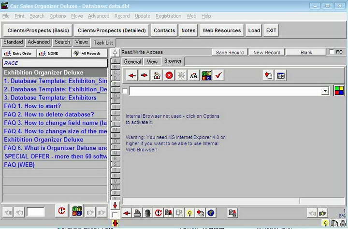Click the lightbulb icon in the bottom record toolbar
This screenshot has width=348, height=229.
(x=189, y=213)
